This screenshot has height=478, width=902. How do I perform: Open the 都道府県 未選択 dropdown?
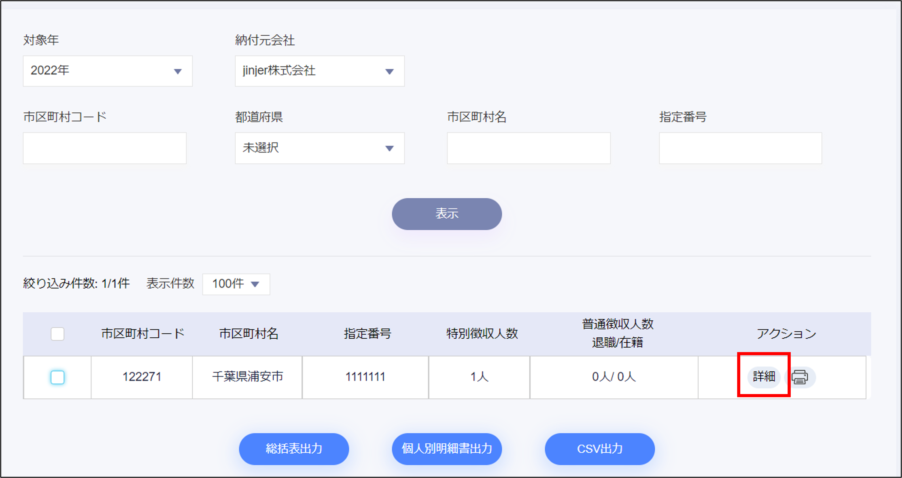click(x=319, y=148)
